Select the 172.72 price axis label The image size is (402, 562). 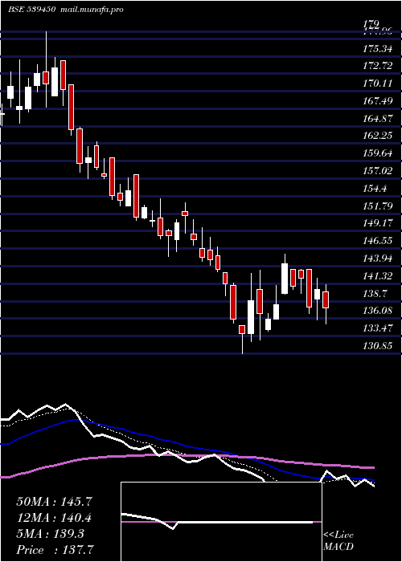tap(377, 67)
